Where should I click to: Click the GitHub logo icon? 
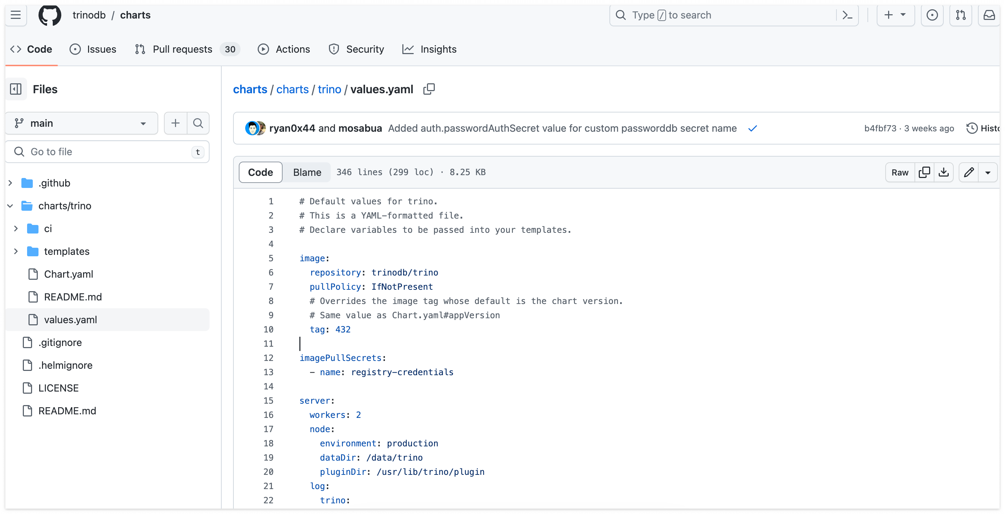50,15
